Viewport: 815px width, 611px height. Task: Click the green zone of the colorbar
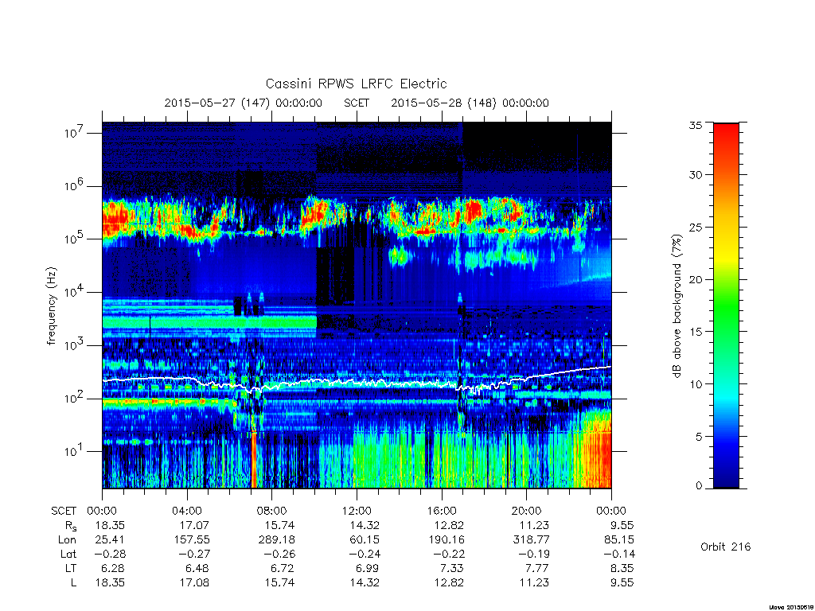pos(726,306)
